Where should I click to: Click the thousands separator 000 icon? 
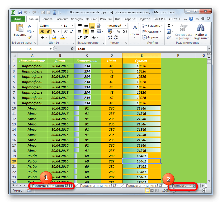point(125,31)
